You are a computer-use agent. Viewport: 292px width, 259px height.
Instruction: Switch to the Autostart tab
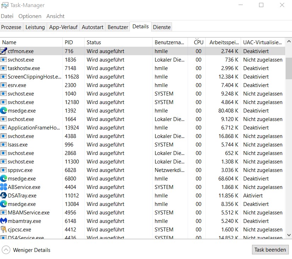pyautogui.click(x=92, y=27)
